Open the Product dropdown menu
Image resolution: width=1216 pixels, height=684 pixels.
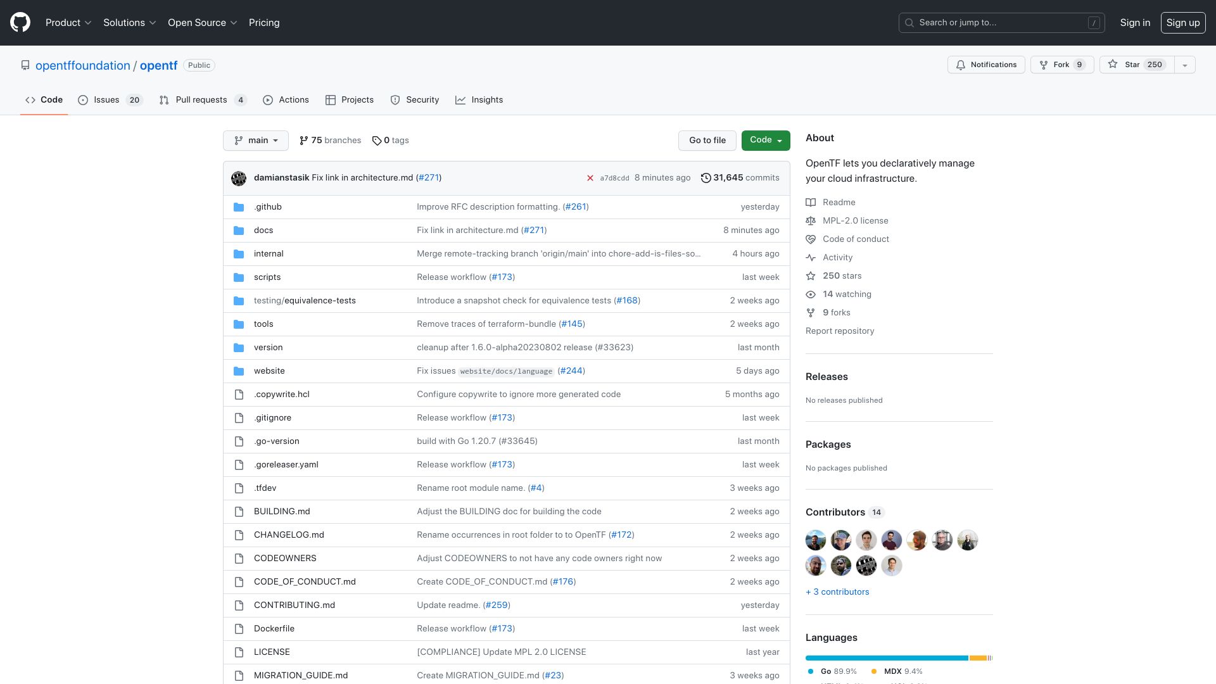[68, 23]
